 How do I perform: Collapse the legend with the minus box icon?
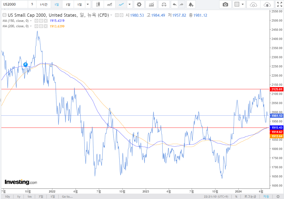coord(4,15)
